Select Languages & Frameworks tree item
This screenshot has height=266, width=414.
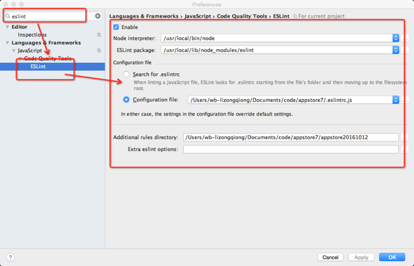tap(46, 43)
